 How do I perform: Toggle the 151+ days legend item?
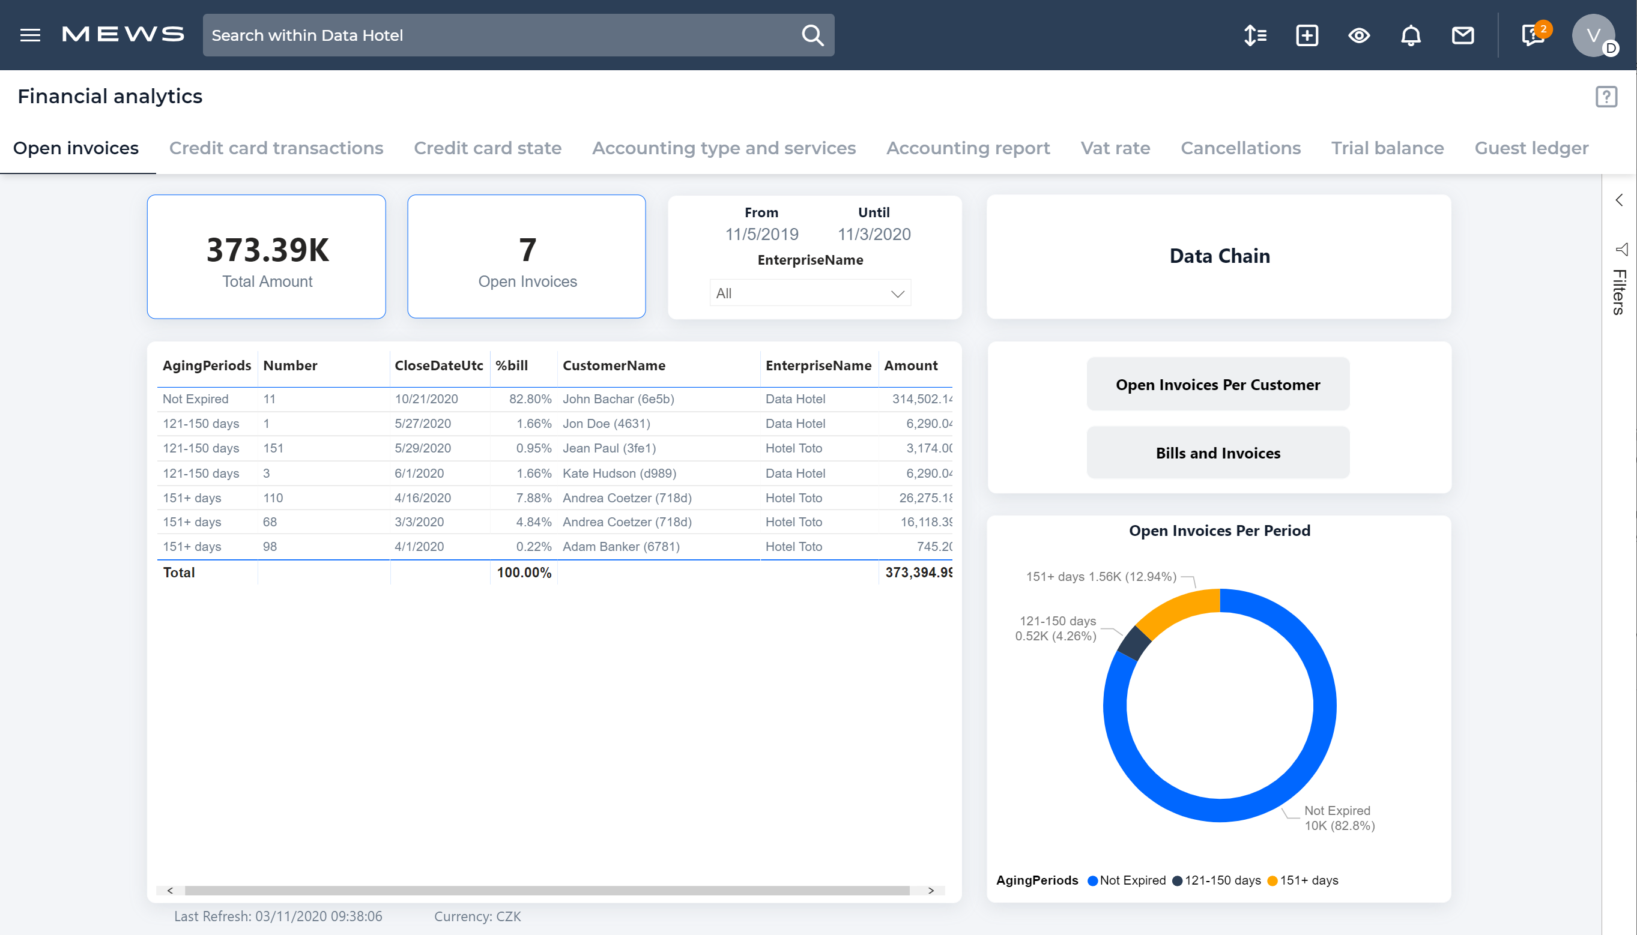point(1303,880)
